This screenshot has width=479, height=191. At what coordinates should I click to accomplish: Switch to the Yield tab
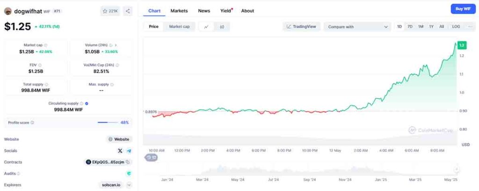[x=226, y=11]
